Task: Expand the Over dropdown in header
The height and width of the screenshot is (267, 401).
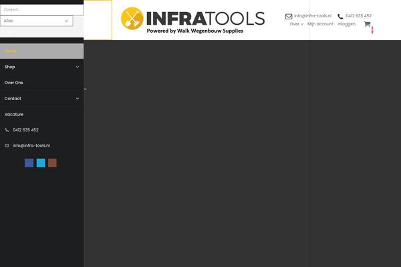Action: pyautogui.click(x=296, y=24)
